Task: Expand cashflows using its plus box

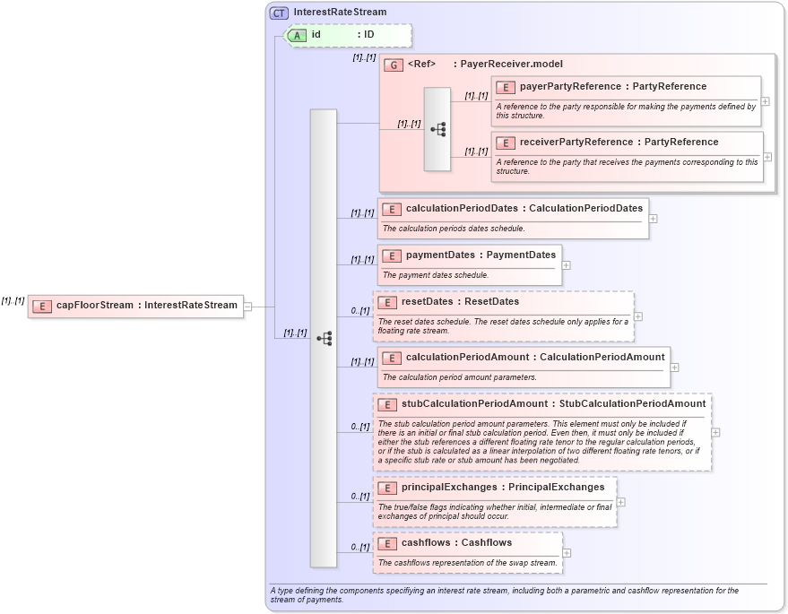Action: pyautogui.click(x=568, y=553)
